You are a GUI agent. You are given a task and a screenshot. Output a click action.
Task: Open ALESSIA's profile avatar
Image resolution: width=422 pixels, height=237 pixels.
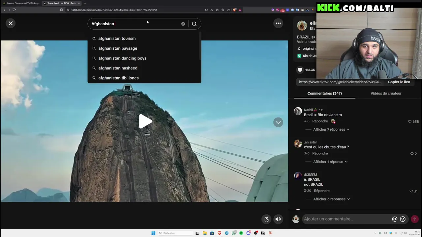pyautogui.click(x=298, y=175)
